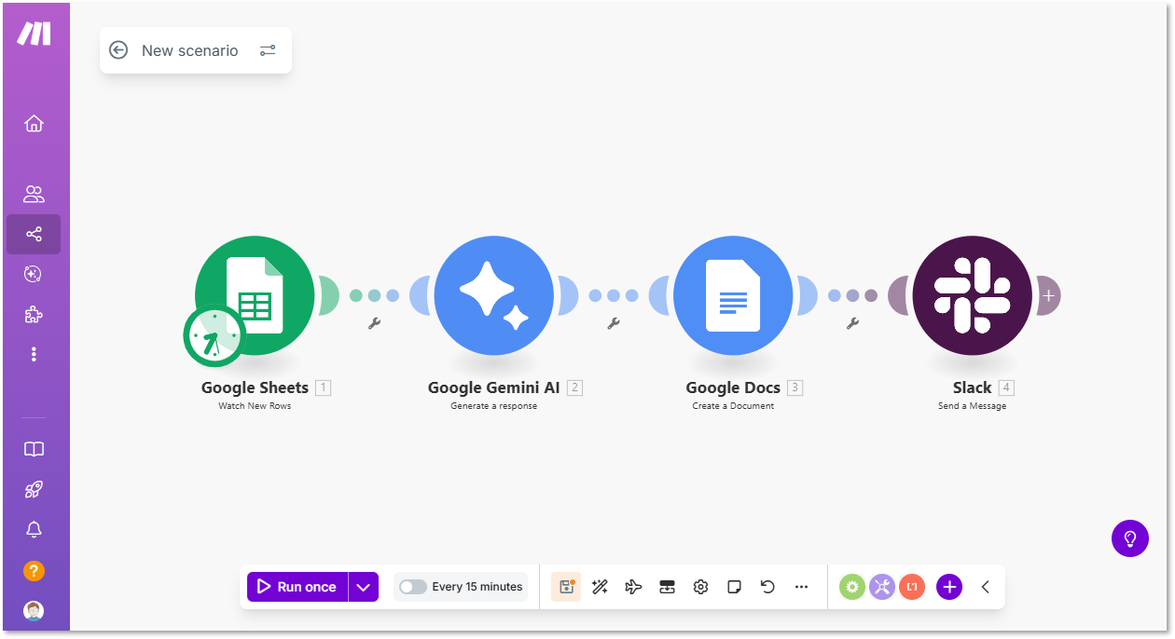Select the Google Gemini AI module
Image resolution: width=1175 pixels, height=639 pixels.
tap(494, 295)
